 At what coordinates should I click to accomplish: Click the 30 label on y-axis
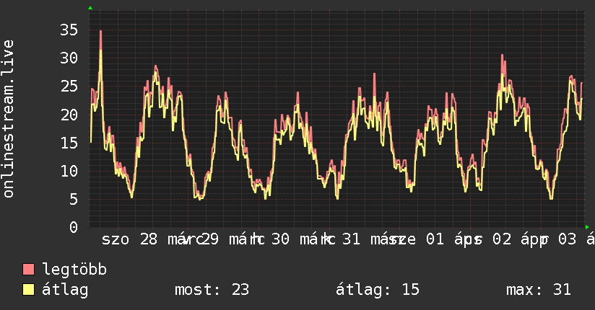69,58
